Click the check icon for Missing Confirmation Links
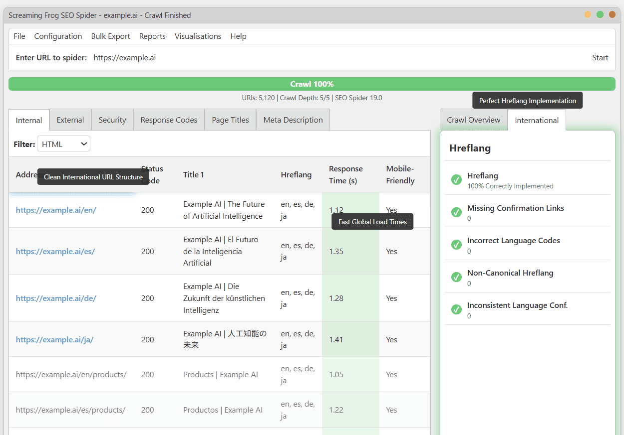Viewport: 624px width, 435px height. (456, 212)
